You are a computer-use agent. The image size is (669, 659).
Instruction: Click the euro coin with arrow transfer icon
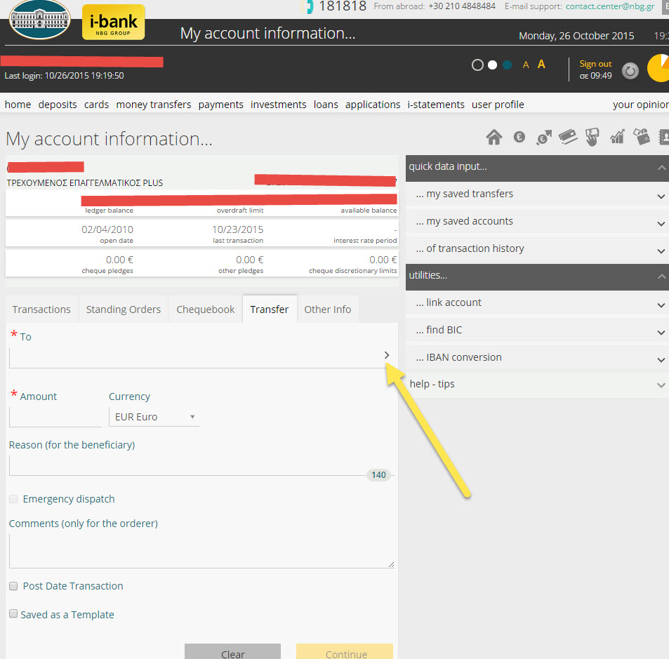(x=544, y=138)
